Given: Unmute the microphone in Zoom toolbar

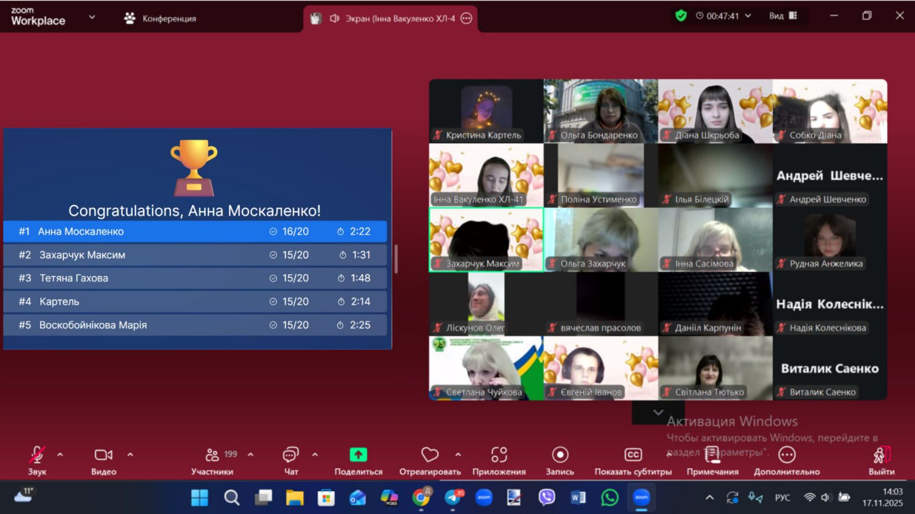Looking at the screenshot, I should (x=37, y=455).
